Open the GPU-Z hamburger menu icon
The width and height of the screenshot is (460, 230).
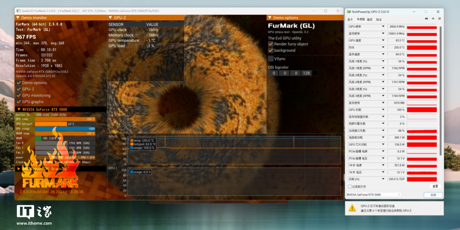click(439, 19)
